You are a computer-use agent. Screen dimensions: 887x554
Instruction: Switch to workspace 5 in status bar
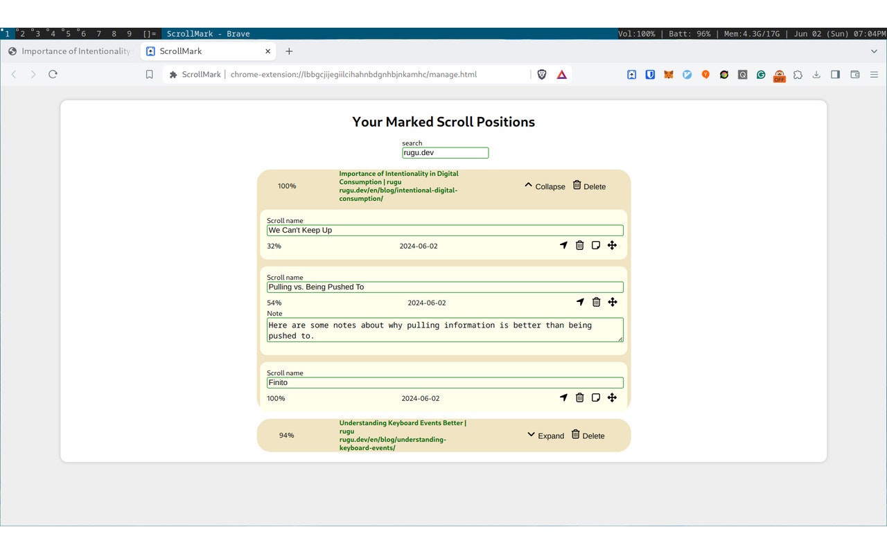coord(68,33)
